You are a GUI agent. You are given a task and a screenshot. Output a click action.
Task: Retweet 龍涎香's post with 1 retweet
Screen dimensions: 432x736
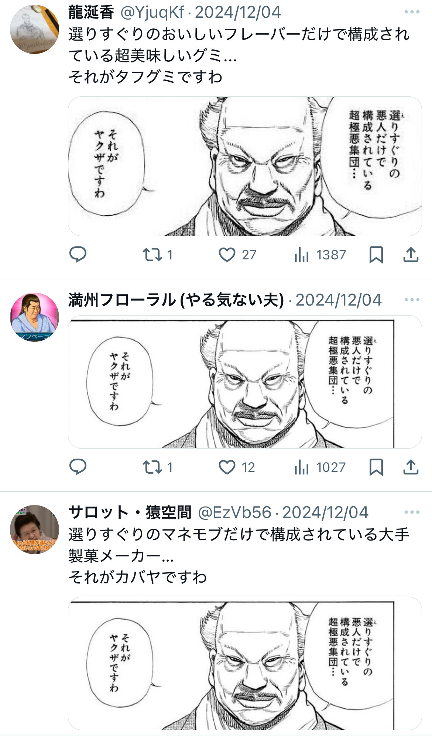point(158,255)
